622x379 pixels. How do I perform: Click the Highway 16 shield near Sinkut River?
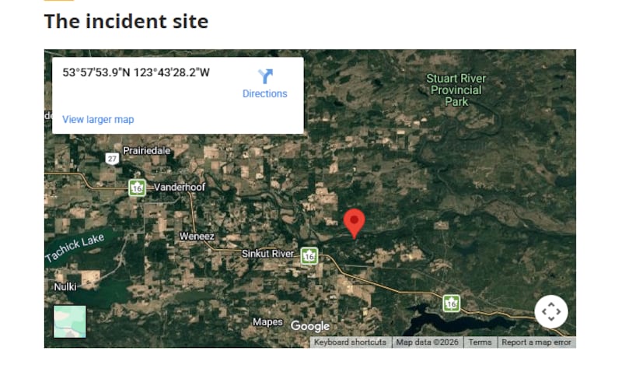309,256
